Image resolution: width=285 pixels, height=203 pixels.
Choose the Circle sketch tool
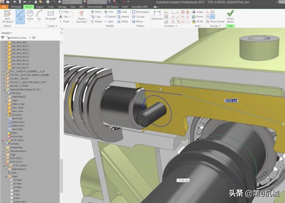click(x=30, y=15)
